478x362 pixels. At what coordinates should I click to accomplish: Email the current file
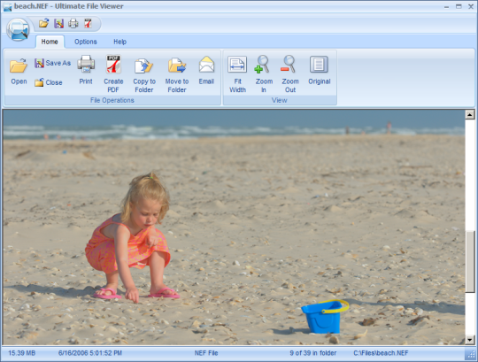[x=206, y=71]
